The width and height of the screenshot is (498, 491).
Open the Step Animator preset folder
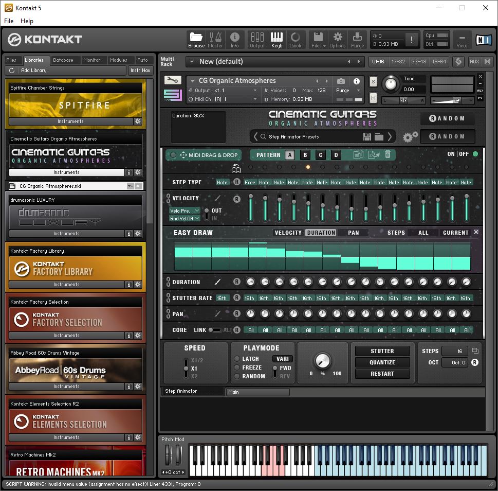coord(379,137)
